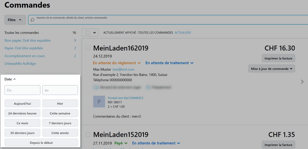Click the product P thumbnail
Viewport: 308px width, 149px height.
coord(99,102)
